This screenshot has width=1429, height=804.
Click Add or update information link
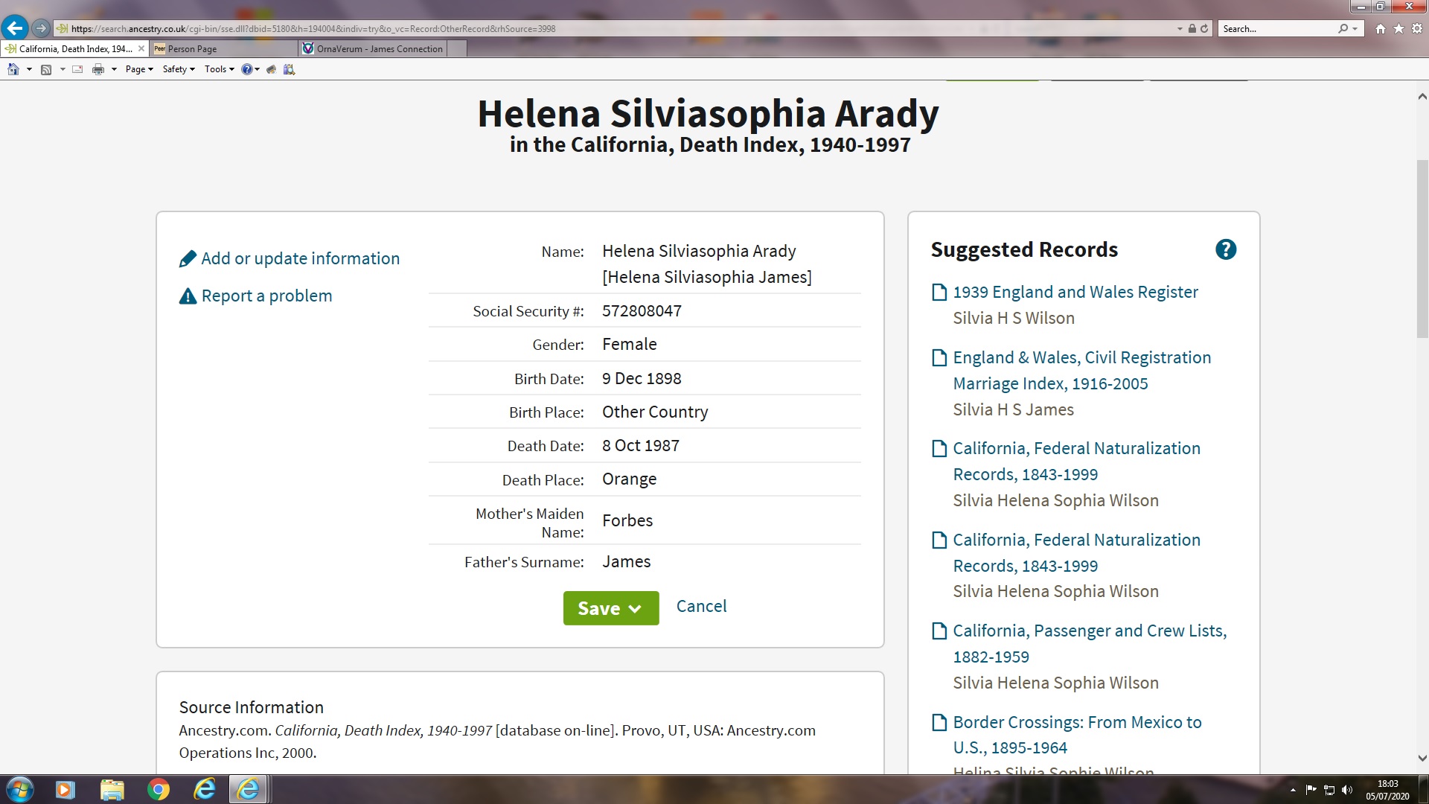[300, 258]
